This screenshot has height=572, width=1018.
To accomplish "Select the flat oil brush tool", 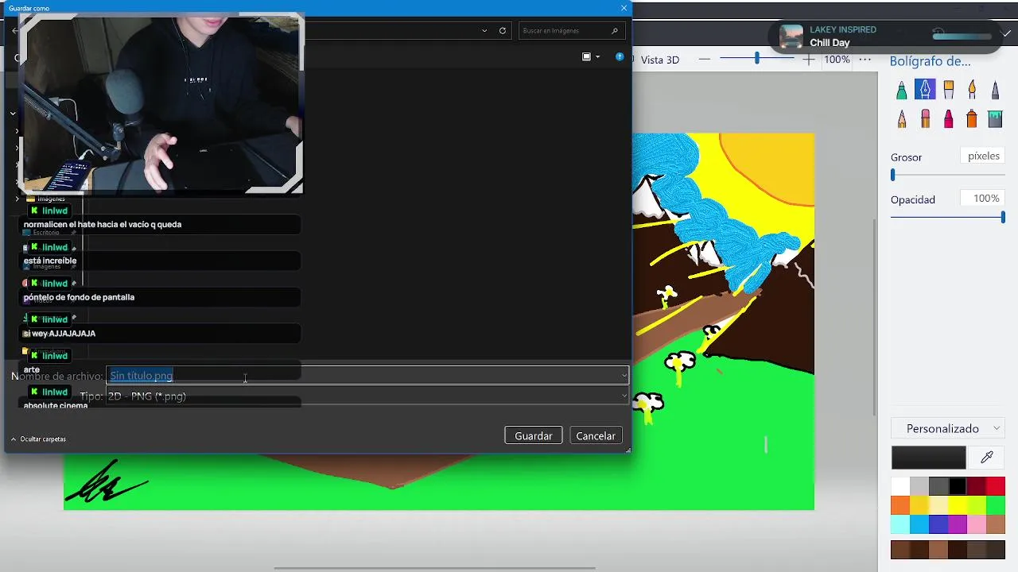I will [948, 90].
